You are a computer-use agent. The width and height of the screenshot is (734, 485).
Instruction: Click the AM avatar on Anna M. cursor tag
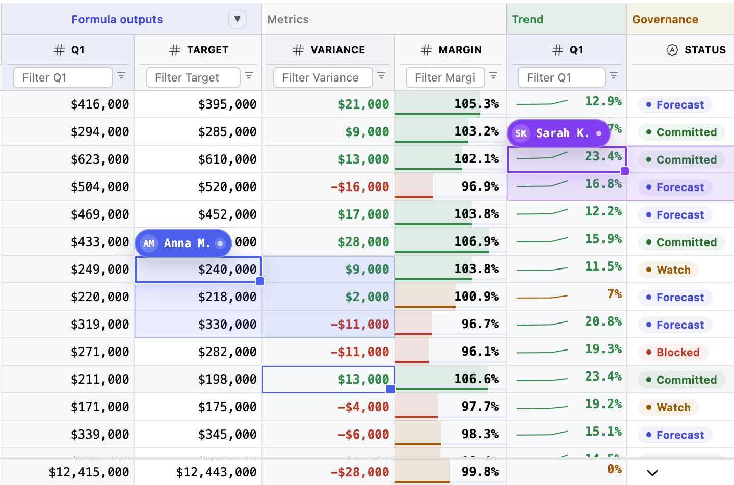[149, 244]
